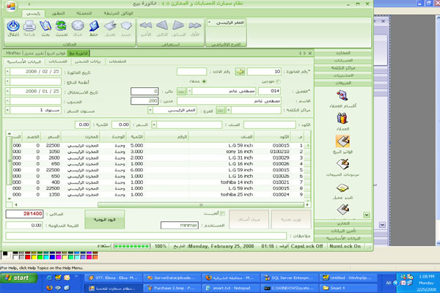Open SQL Server Enterprise taskbar button
This screenshot has width=440, height=293.
coord(289,278)
